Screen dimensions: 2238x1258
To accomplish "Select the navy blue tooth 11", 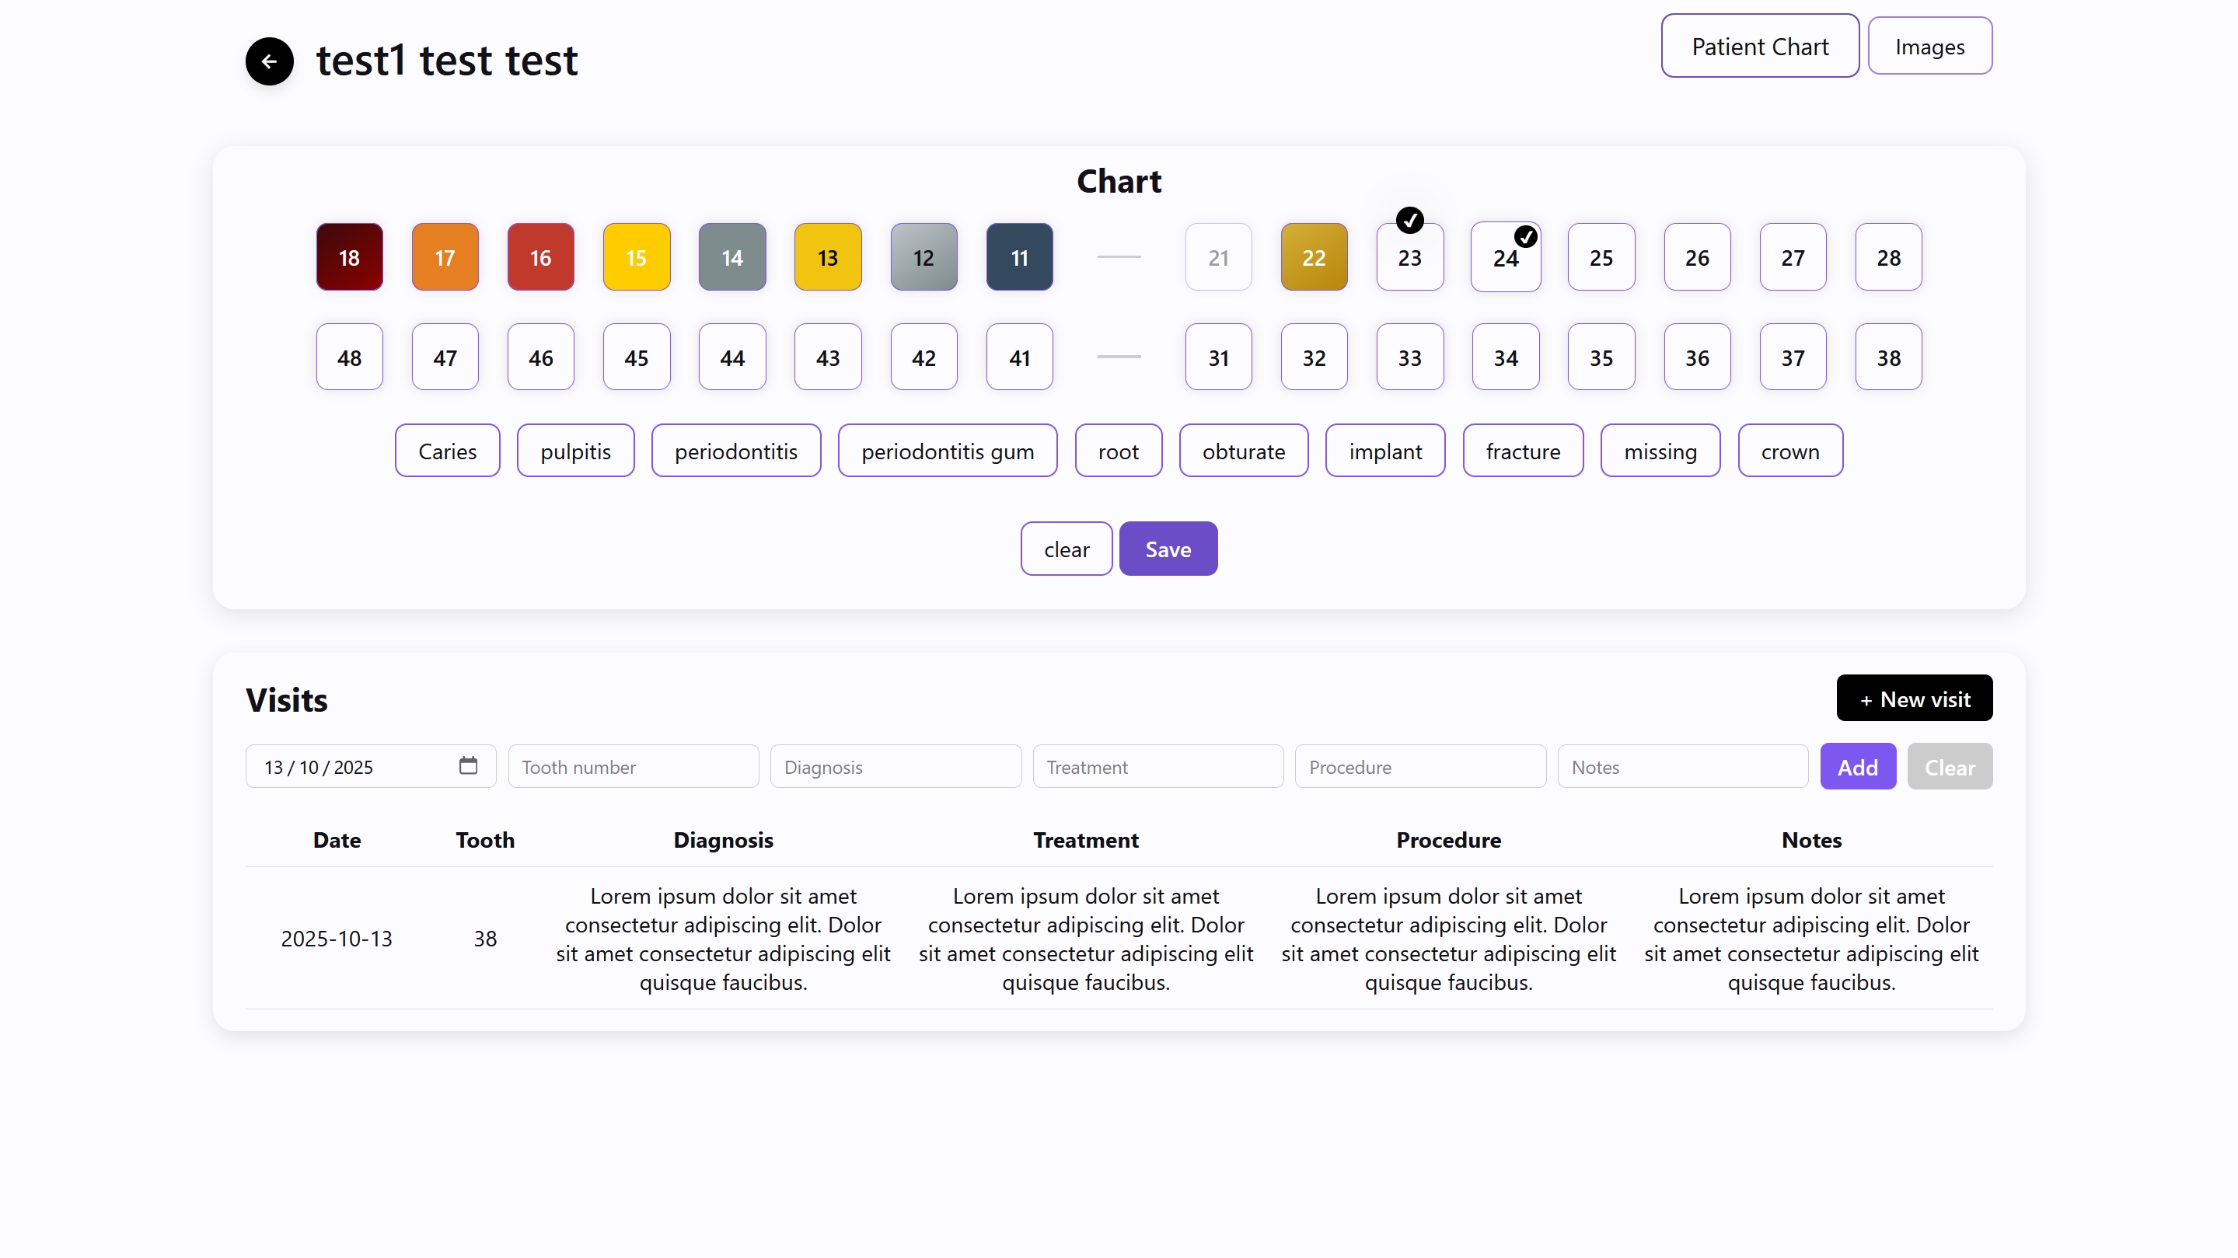I will (1019, 257).
